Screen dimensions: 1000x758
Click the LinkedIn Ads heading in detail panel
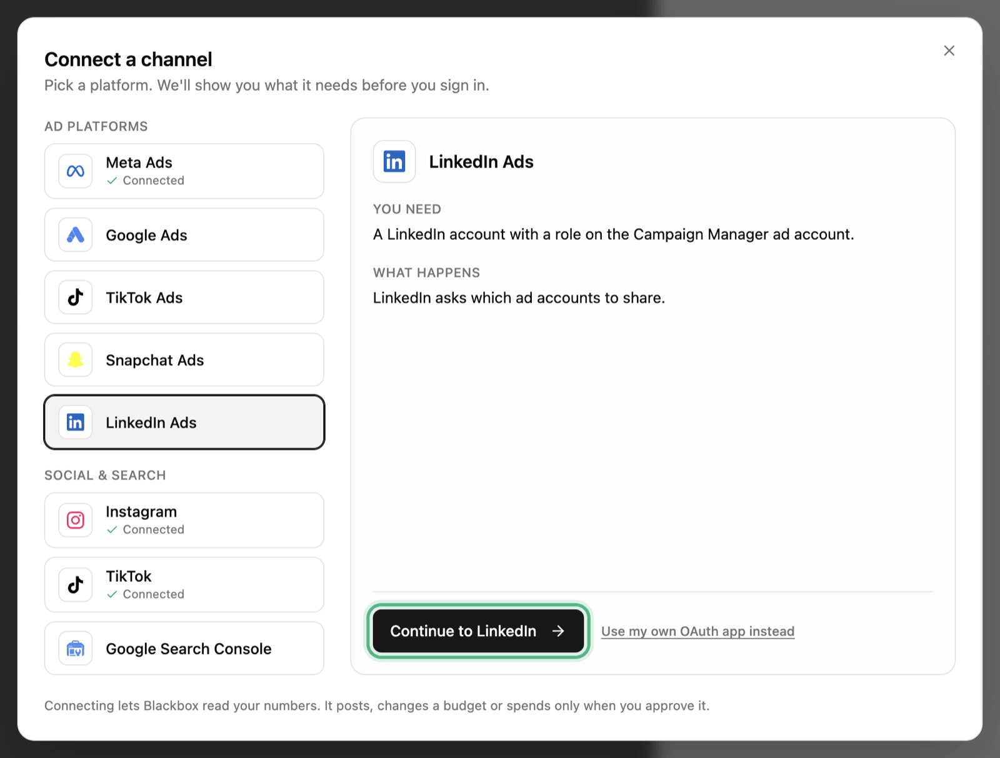(481, 162)
